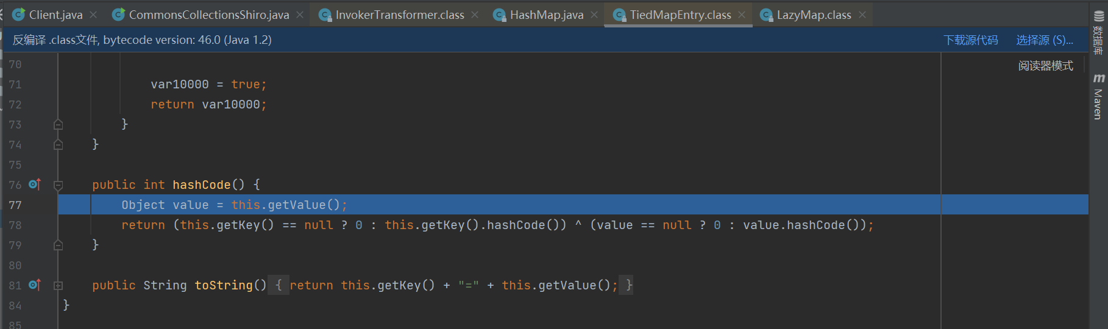Click the override gutter icon on line 76

[35, 184]
